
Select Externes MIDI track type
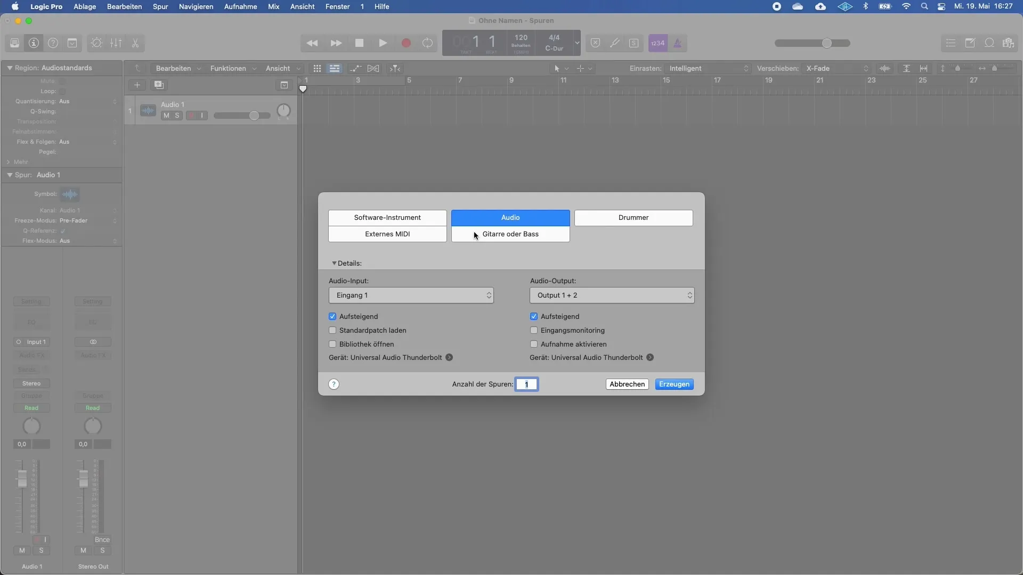tap(387, 234)
